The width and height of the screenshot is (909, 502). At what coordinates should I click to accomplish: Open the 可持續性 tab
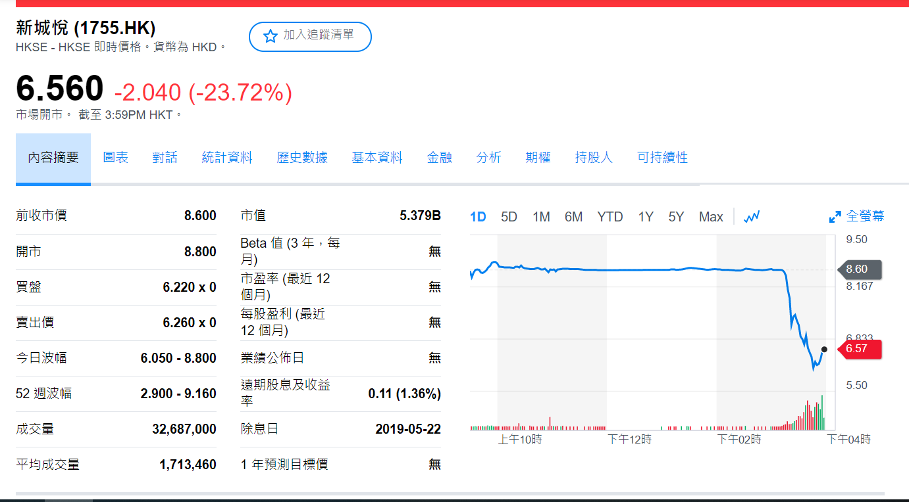coord(662,158)
